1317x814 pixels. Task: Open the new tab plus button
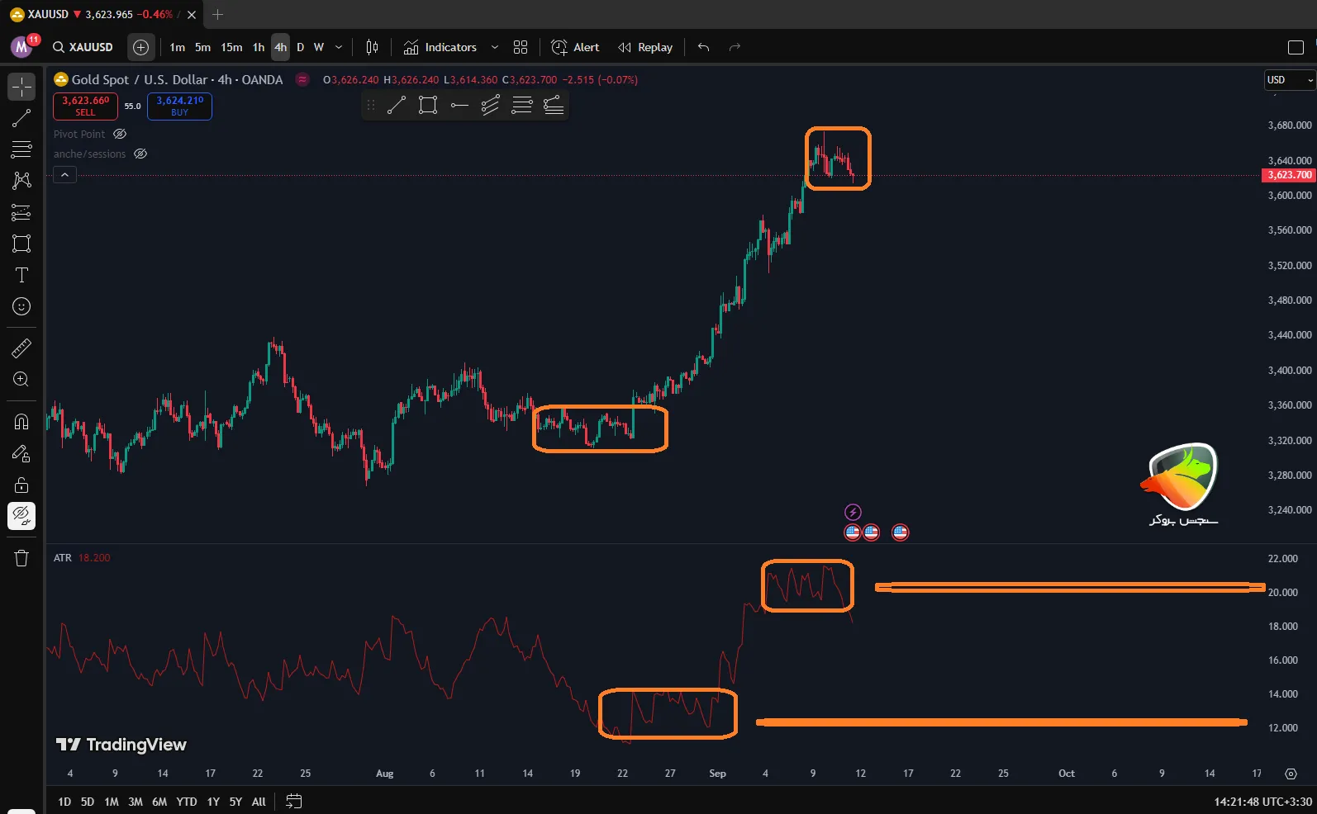point(218,14)
